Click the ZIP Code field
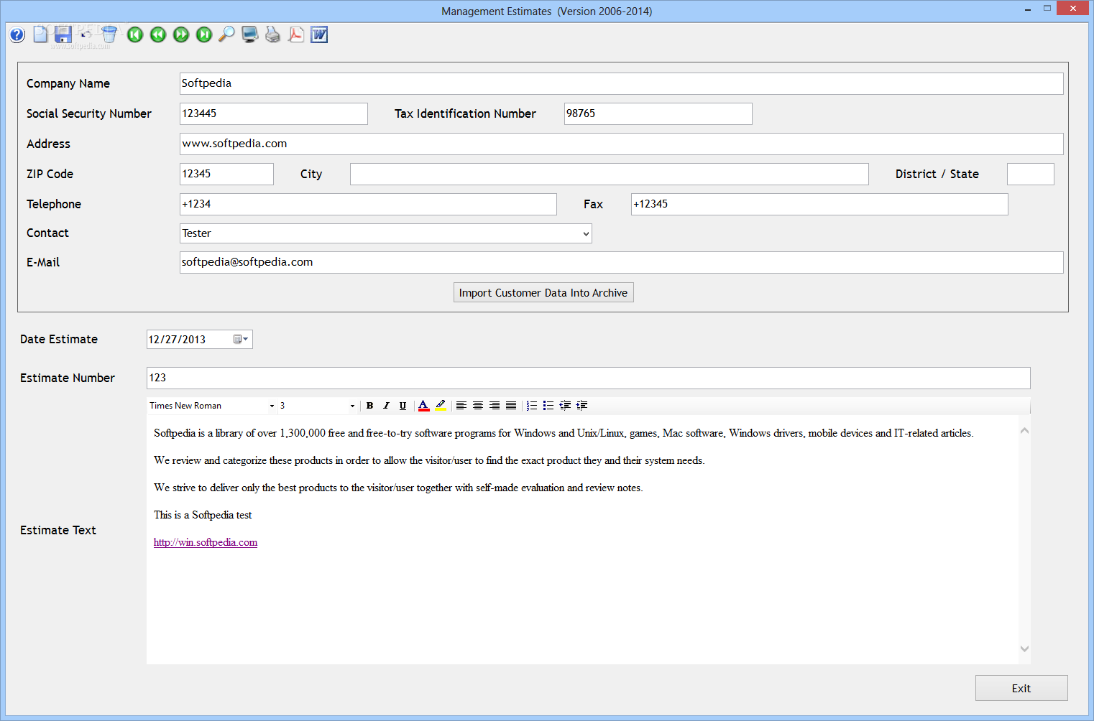The image size is (1094, 721). [226, 174]
